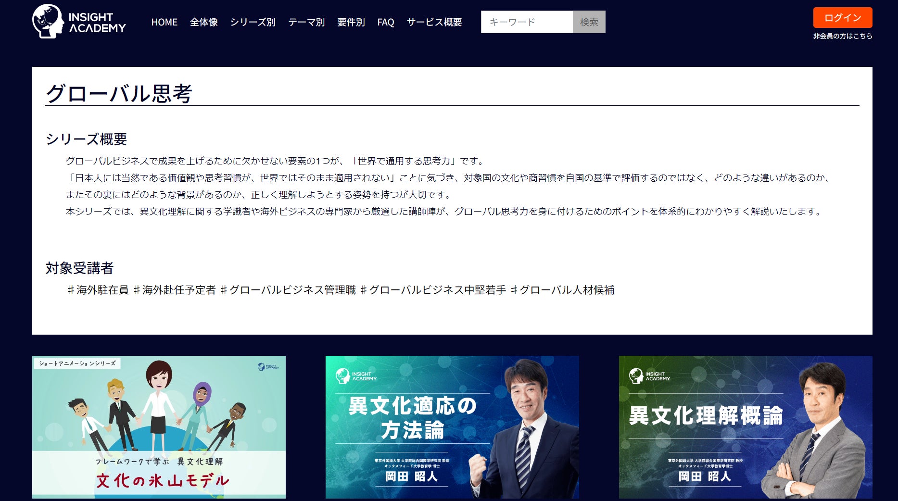Viewport: 898px width, 501px height.
Task: Click the ＃グローバル人材候補 hashtag
Action: (x=562, y=290)
